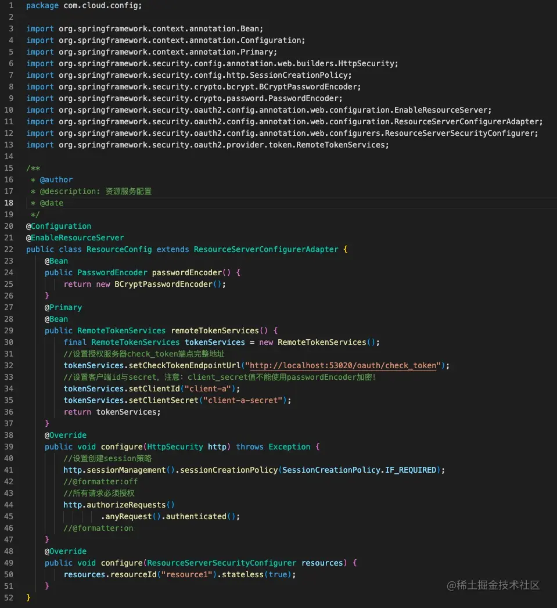Viewport: 557px width, 608px height.
Task: Click the ResourceConfig class name
Action: pos(119,249)
